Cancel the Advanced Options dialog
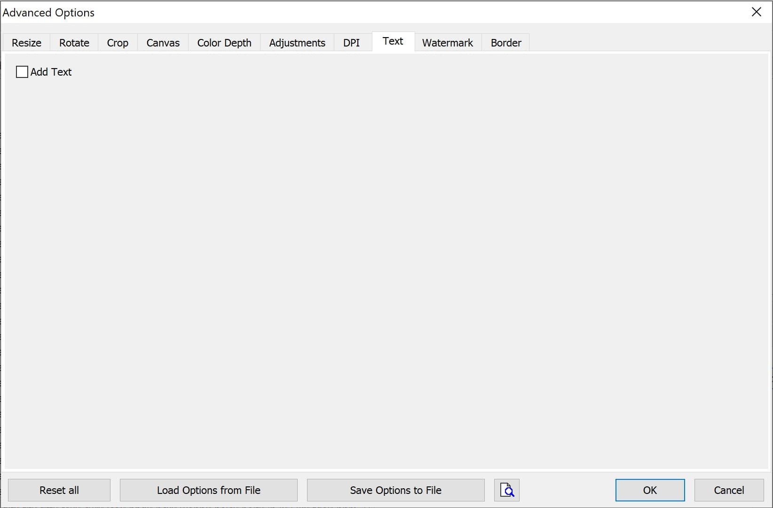 (x=729, y=490)
